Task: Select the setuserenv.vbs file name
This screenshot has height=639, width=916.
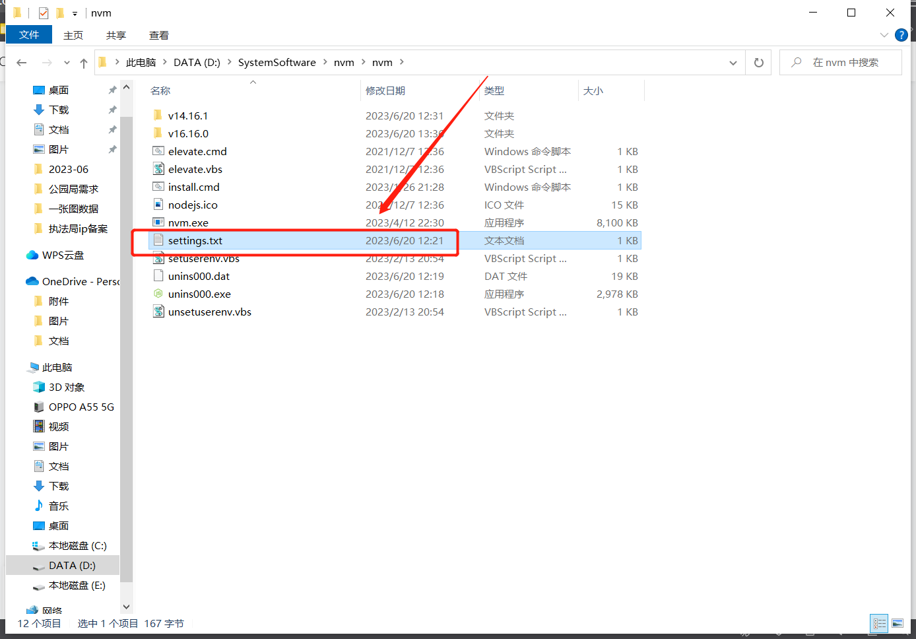Action: coord(204,259)
